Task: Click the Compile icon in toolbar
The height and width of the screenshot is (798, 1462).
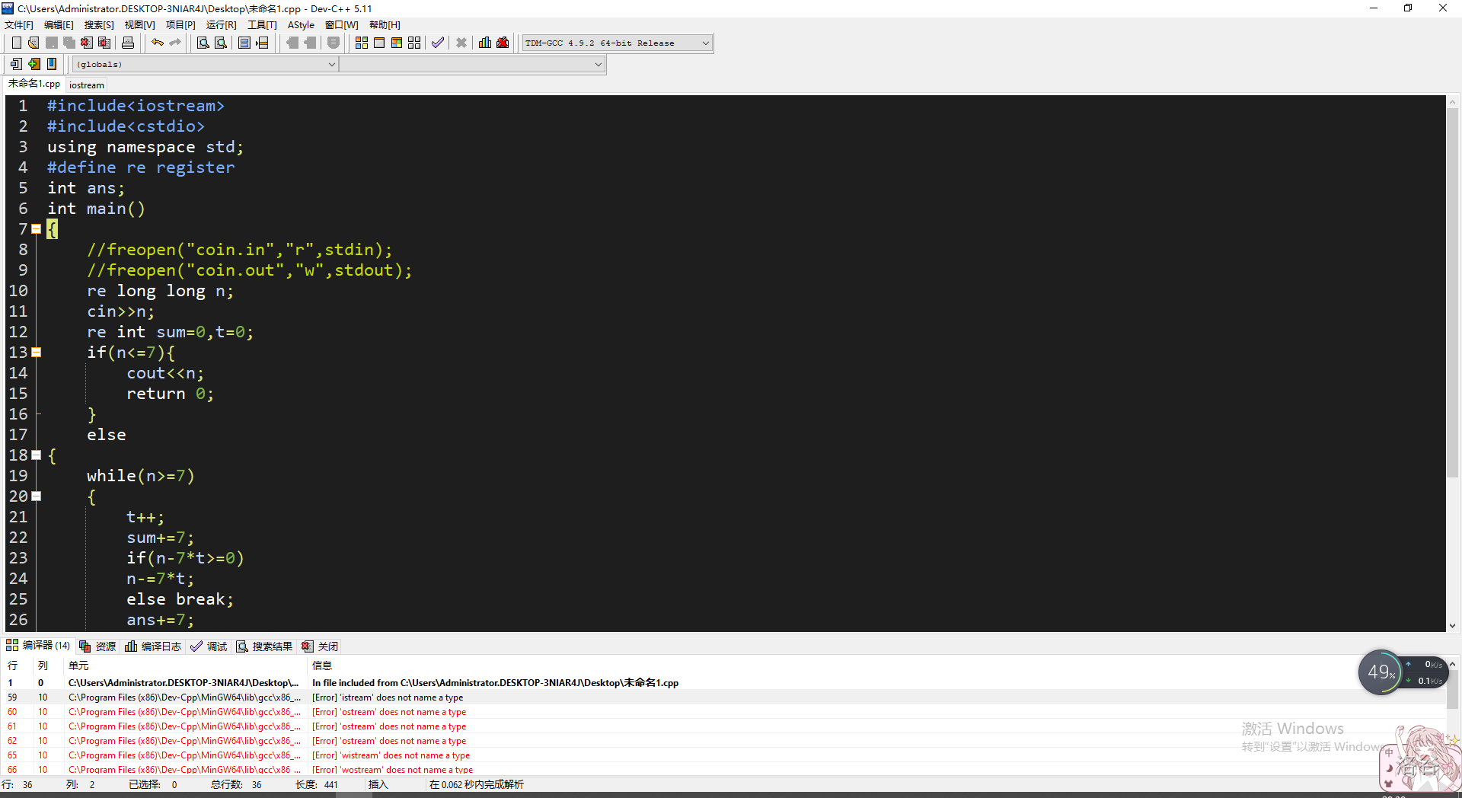Action: pos(362,43)
